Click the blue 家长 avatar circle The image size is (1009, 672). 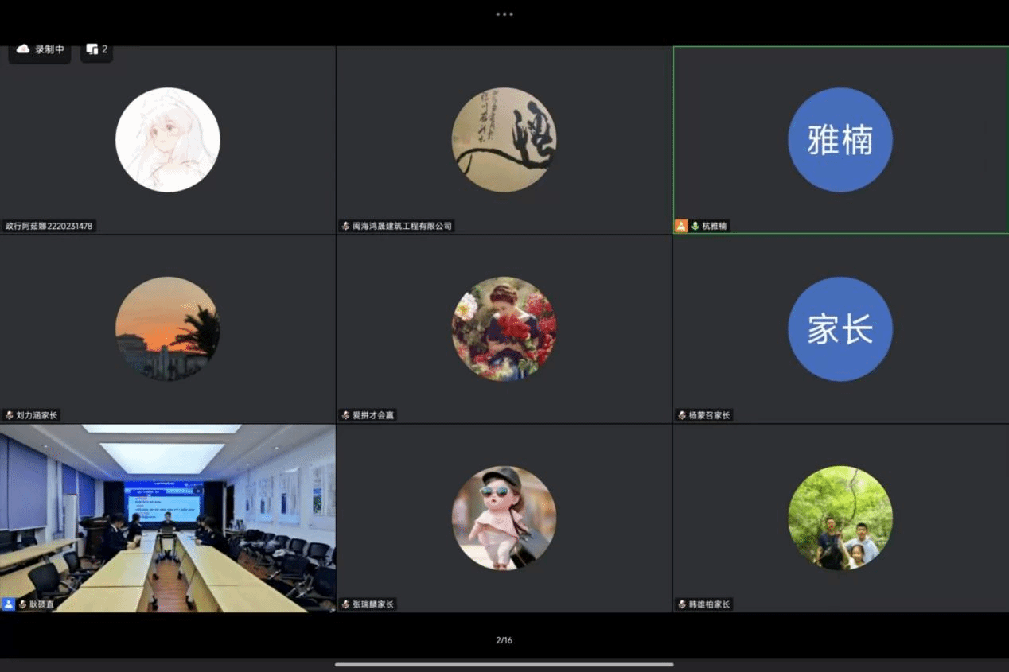(840, 328)
